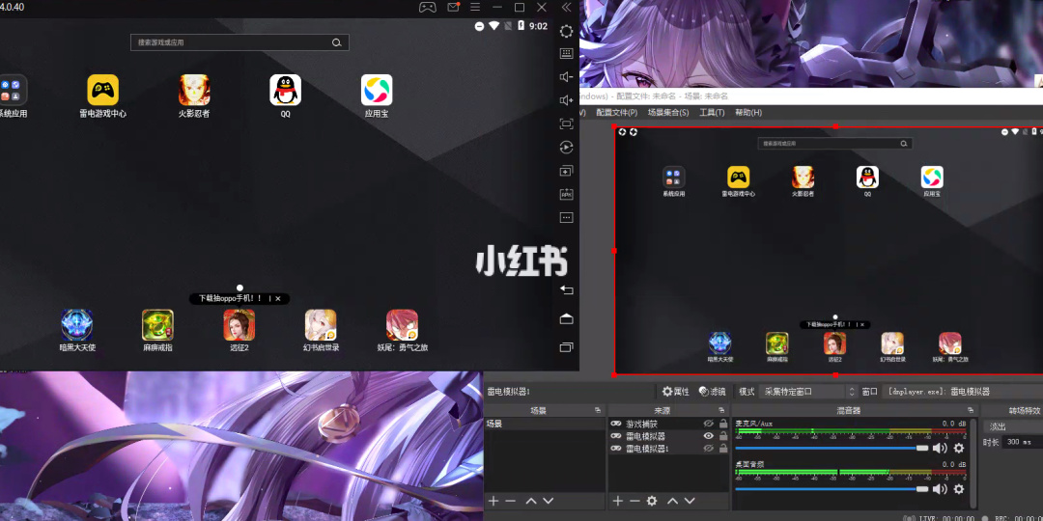
Task: Open 窗口 window selection dropdown in OBS
Action: pos(963,392)
